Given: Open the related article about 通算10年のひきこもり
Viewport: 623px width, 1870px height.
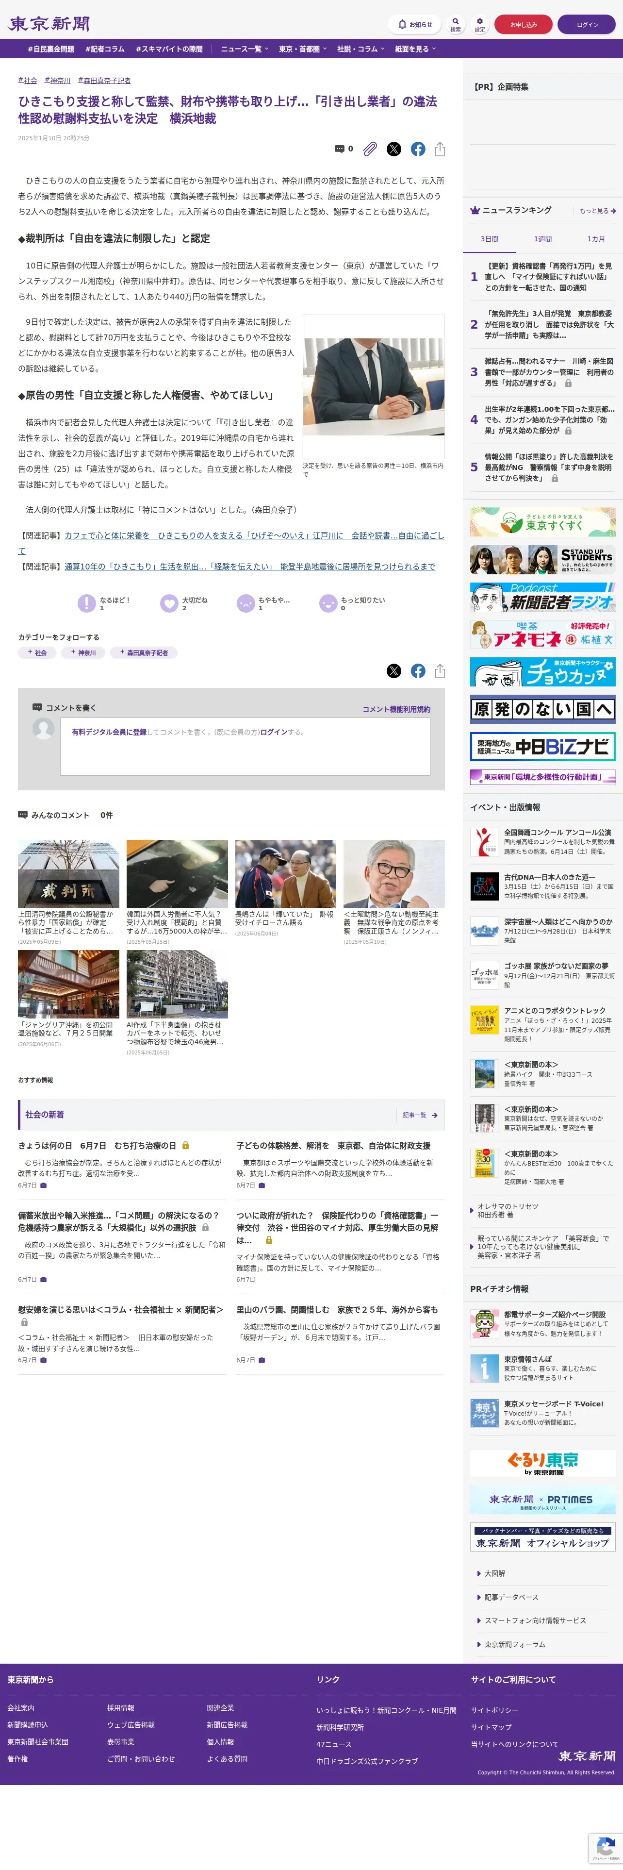Looking at the screenshot, I should coord(249,566).
